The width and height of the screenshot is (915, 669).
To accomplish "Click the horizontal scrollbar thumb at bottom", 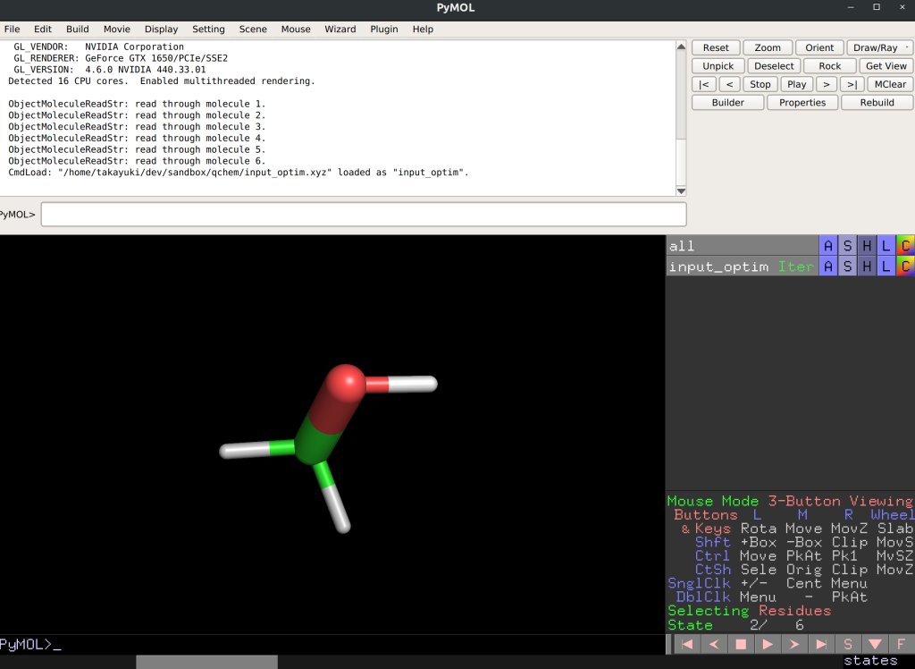I will click(x=206, y=662).
